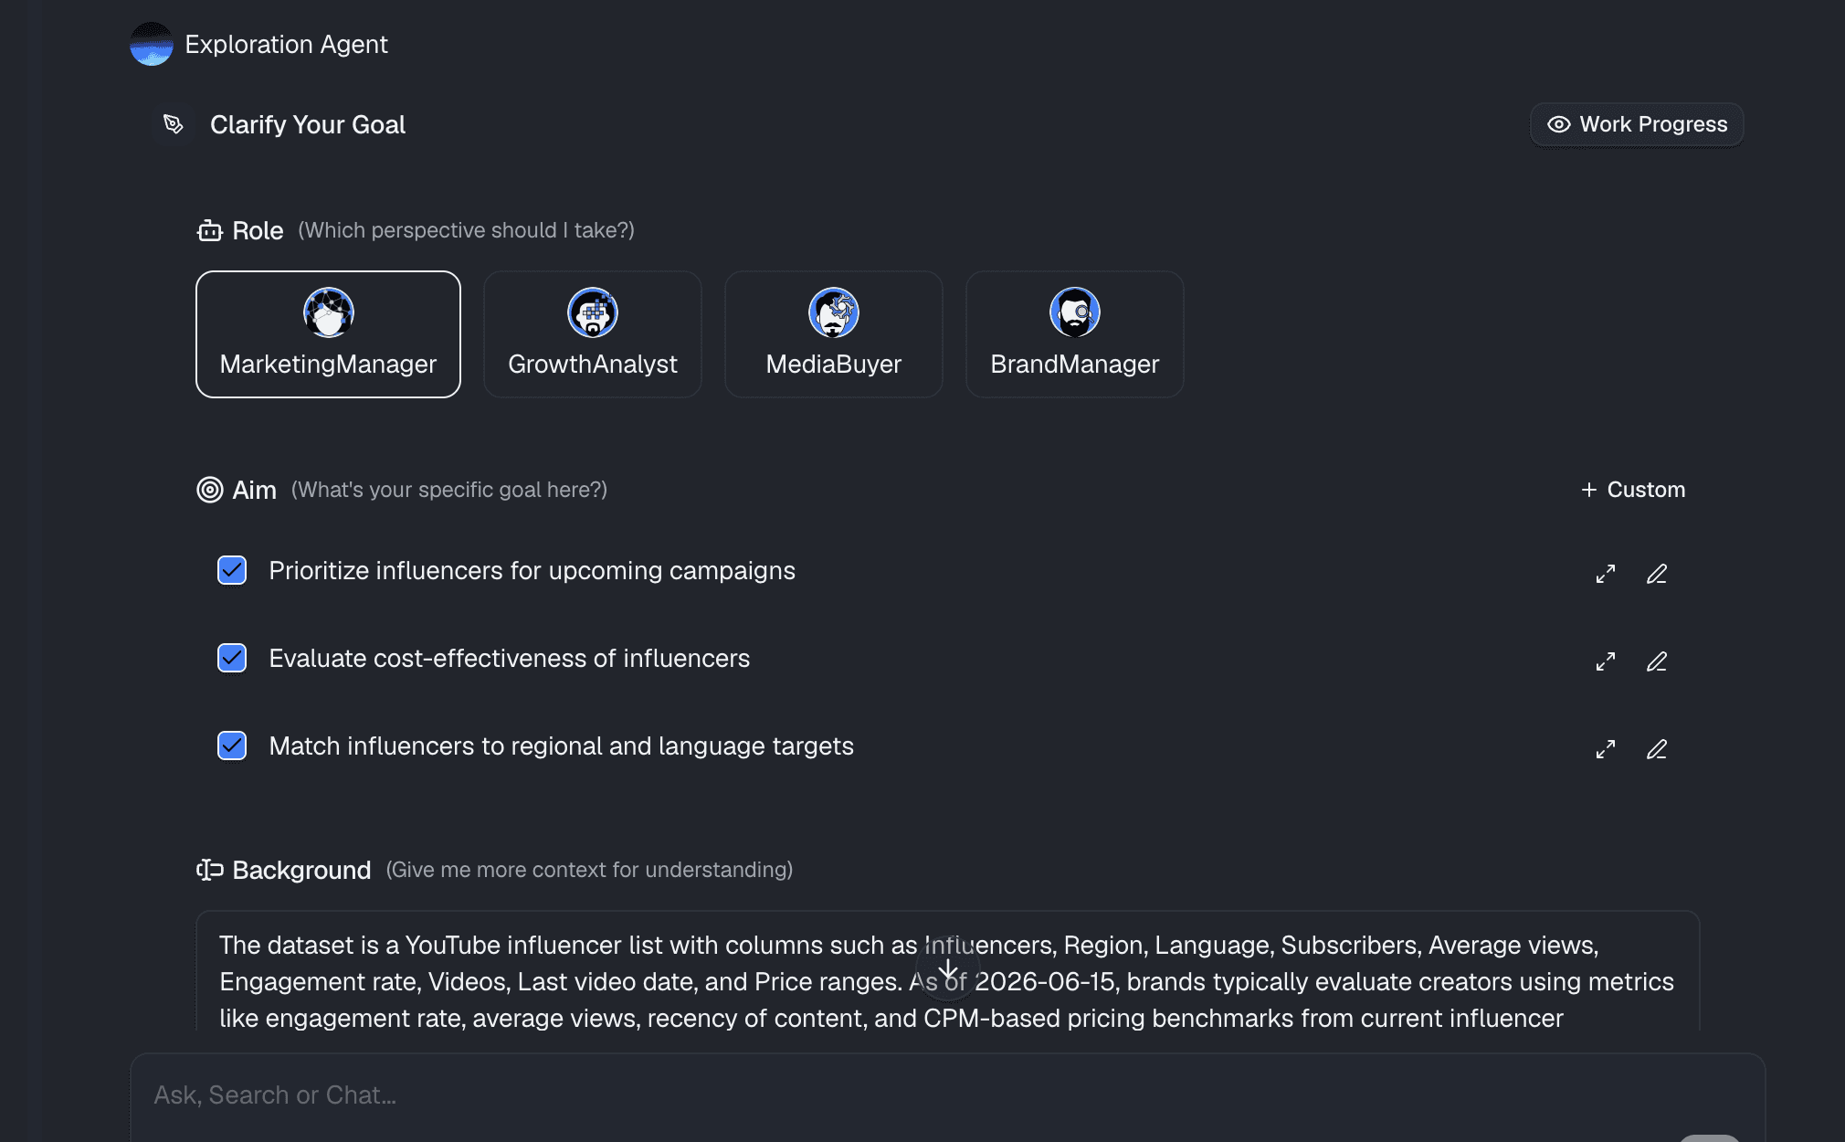This screenshot has width=1845, height=1142.
Task: Click the Exploration Agent avatar icon
Action: pyautogui.click(x=151, y=44)
